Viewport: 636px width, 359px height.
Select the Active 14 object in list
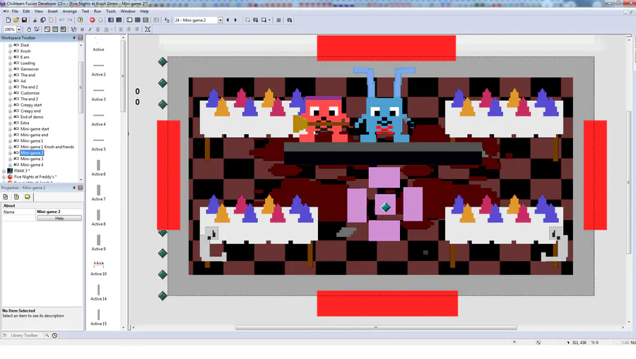98,293
